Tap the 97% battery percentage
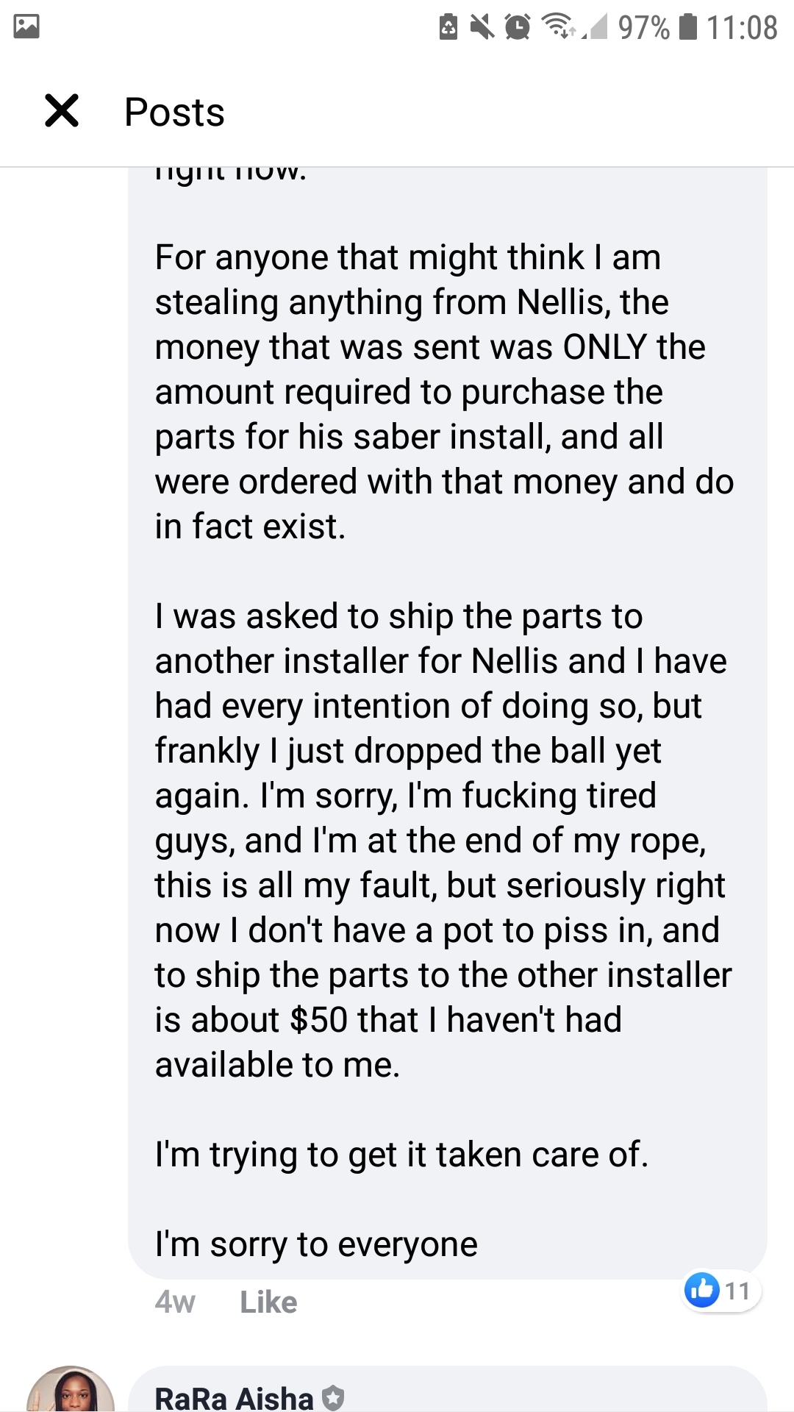Screen dimensions: 794x1412 coord(644,28)
